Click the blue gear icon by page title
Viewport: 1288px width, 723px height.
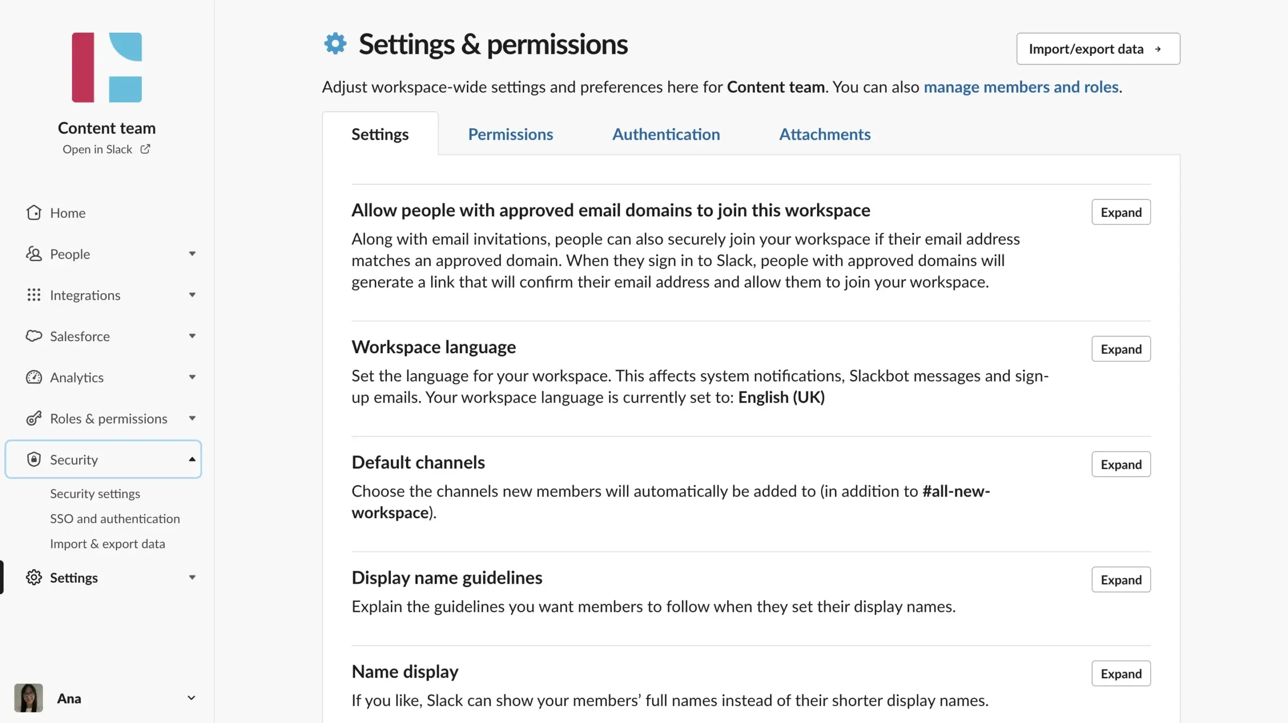[335, 44]
